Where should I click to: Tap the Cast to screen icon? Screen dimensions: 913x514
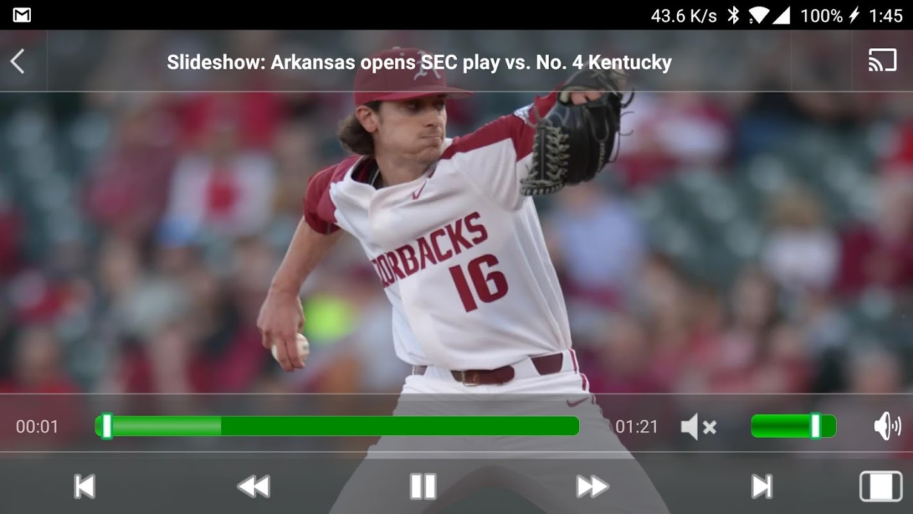pyautogui.click(x=882, y=60)
